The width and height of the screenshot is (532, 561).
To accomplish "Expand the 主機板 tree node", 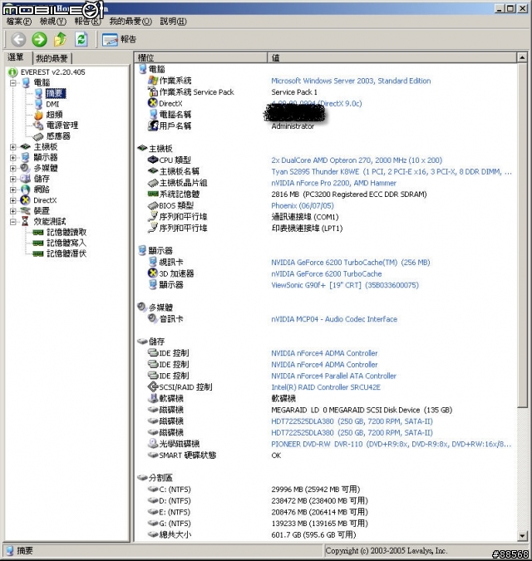I will pyautogui.click(x=12, y=147).
